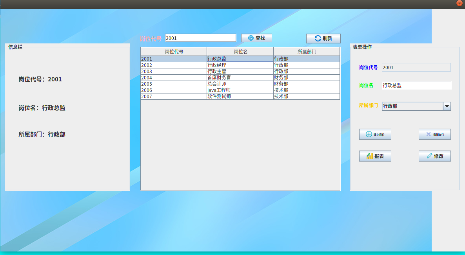
Task: Click the 行政主管 cell
Action: point(240,71)
